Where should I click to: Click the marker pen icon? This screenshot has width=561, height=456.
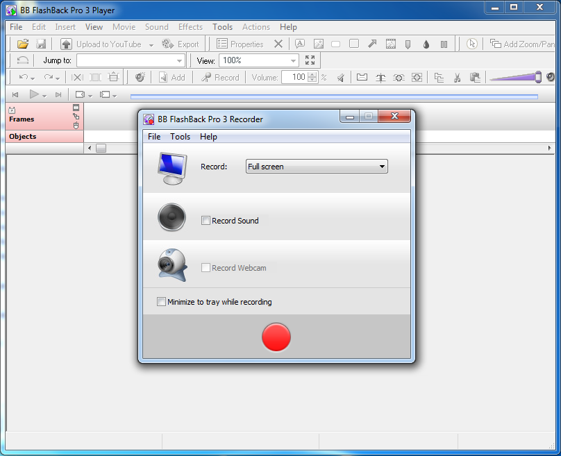click(x=408, y=44)
